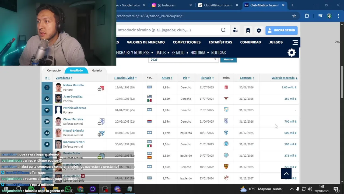Open the hamburger menu icon
Image resolution: width=344 pixels, height=194 pixels.
pyautogui.click(x=295, y=42)
